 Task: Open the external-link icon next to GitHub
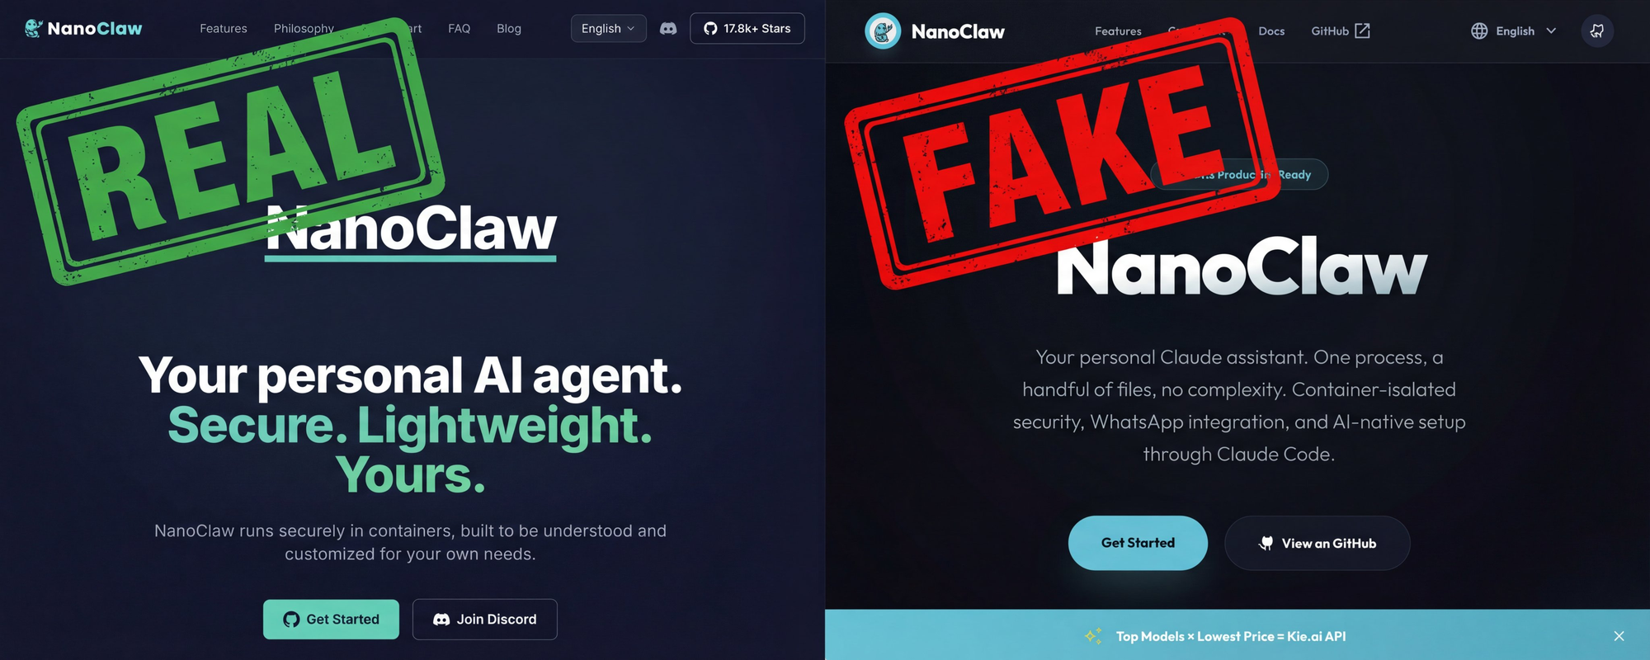point(1362,31)
